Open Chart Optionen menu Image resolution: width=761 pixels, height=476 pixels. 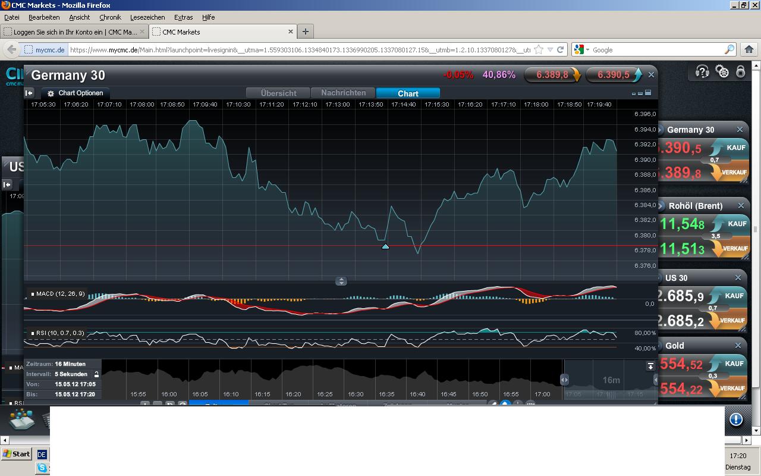point(76,93)
